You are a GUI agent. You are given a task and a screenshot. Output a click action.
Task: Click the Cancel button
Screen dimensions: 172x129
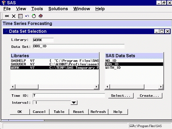pyautogui.click(x=40, y=112)
